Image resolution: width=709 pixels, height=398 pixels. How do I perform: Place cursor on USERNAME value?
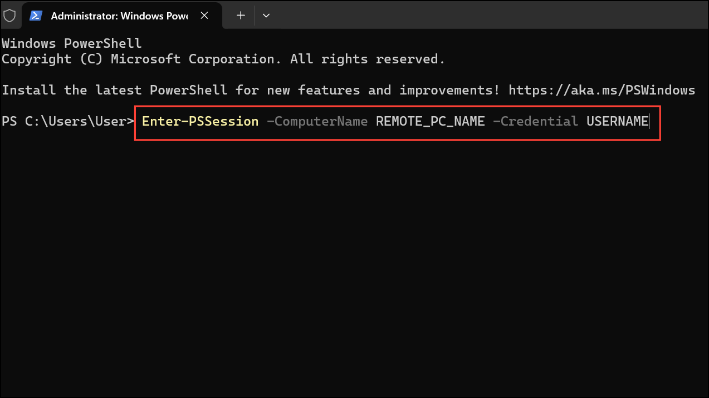click(617, 121)
